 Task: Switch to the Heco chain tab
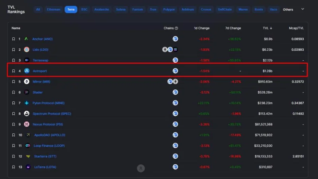[x=273, y=10]
